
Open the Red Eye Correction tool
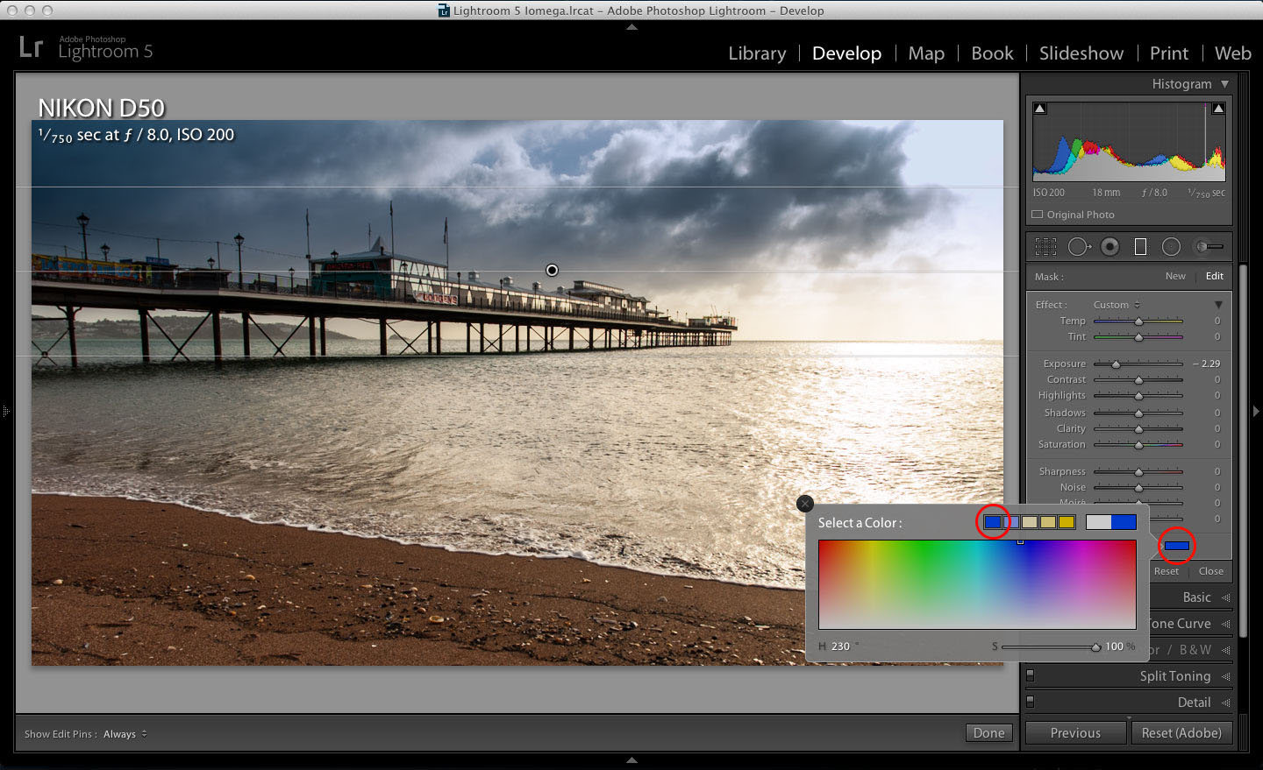coord(1110,246)
